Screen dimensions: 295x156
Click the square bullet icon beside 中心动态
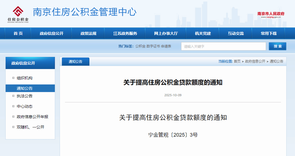[x=13, y=106]
